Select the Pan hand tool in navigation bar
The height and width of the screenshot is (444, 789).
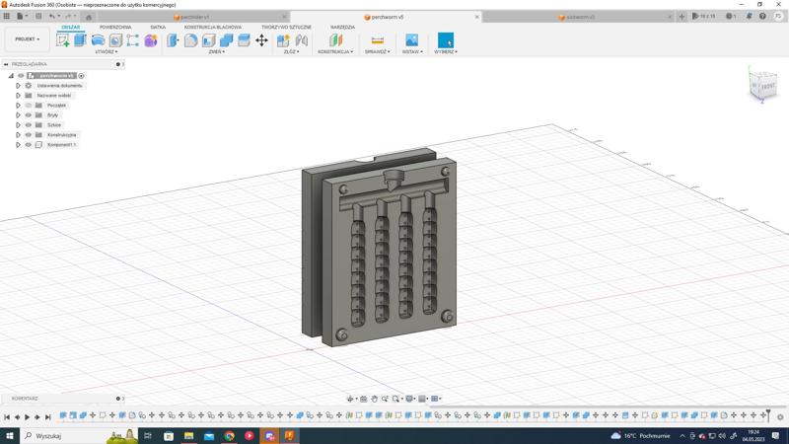(x=375, y=399)
